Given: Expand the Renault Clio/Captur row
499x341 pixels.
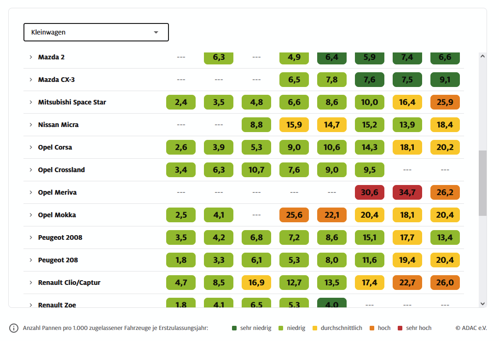Looking at the screenshot, I should 31,283.
